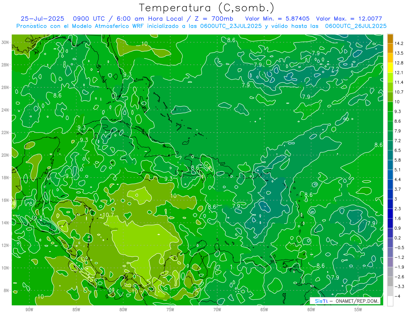Click the '11.4' color scale label
The width and height of the screenshot is (406, 314).
(x=399, y=82)
